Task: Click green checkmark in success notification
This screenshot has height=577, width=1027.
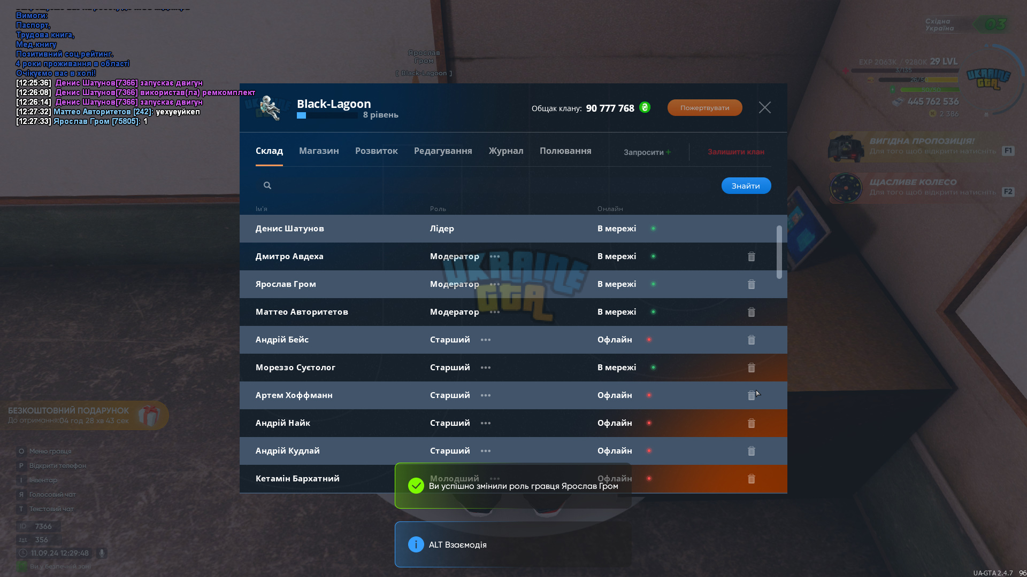Action: click(416, 486)
